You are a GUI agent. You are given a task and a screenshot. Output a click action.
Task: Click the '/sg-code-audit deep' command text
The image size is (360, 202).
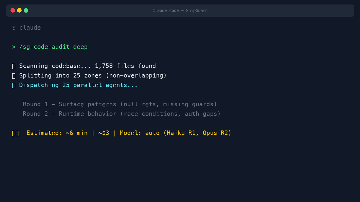click(53, 47)
